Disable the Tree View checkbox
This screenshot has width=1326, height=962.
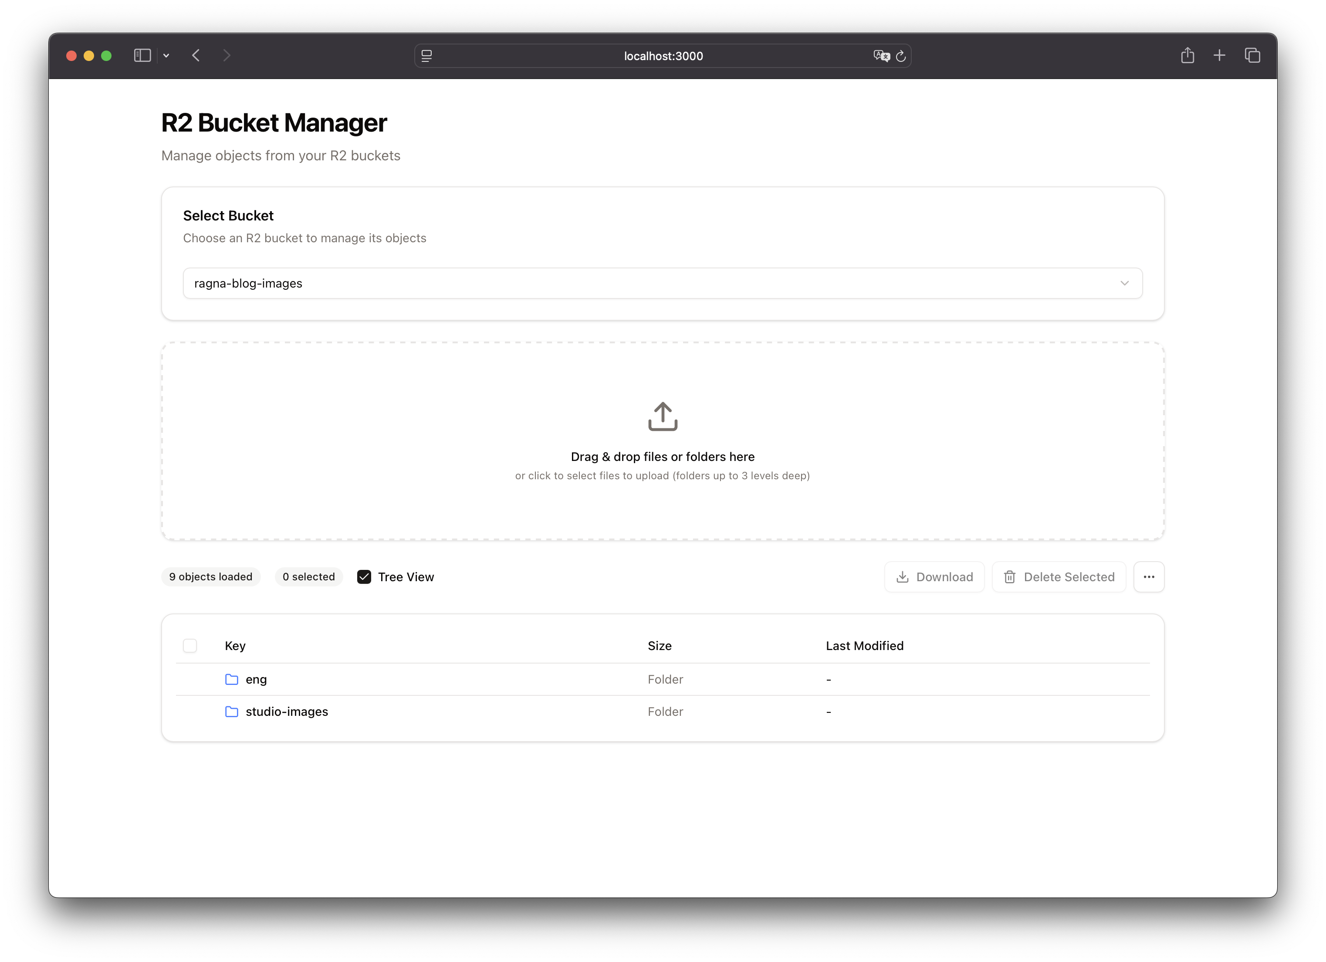click(364, 576)
